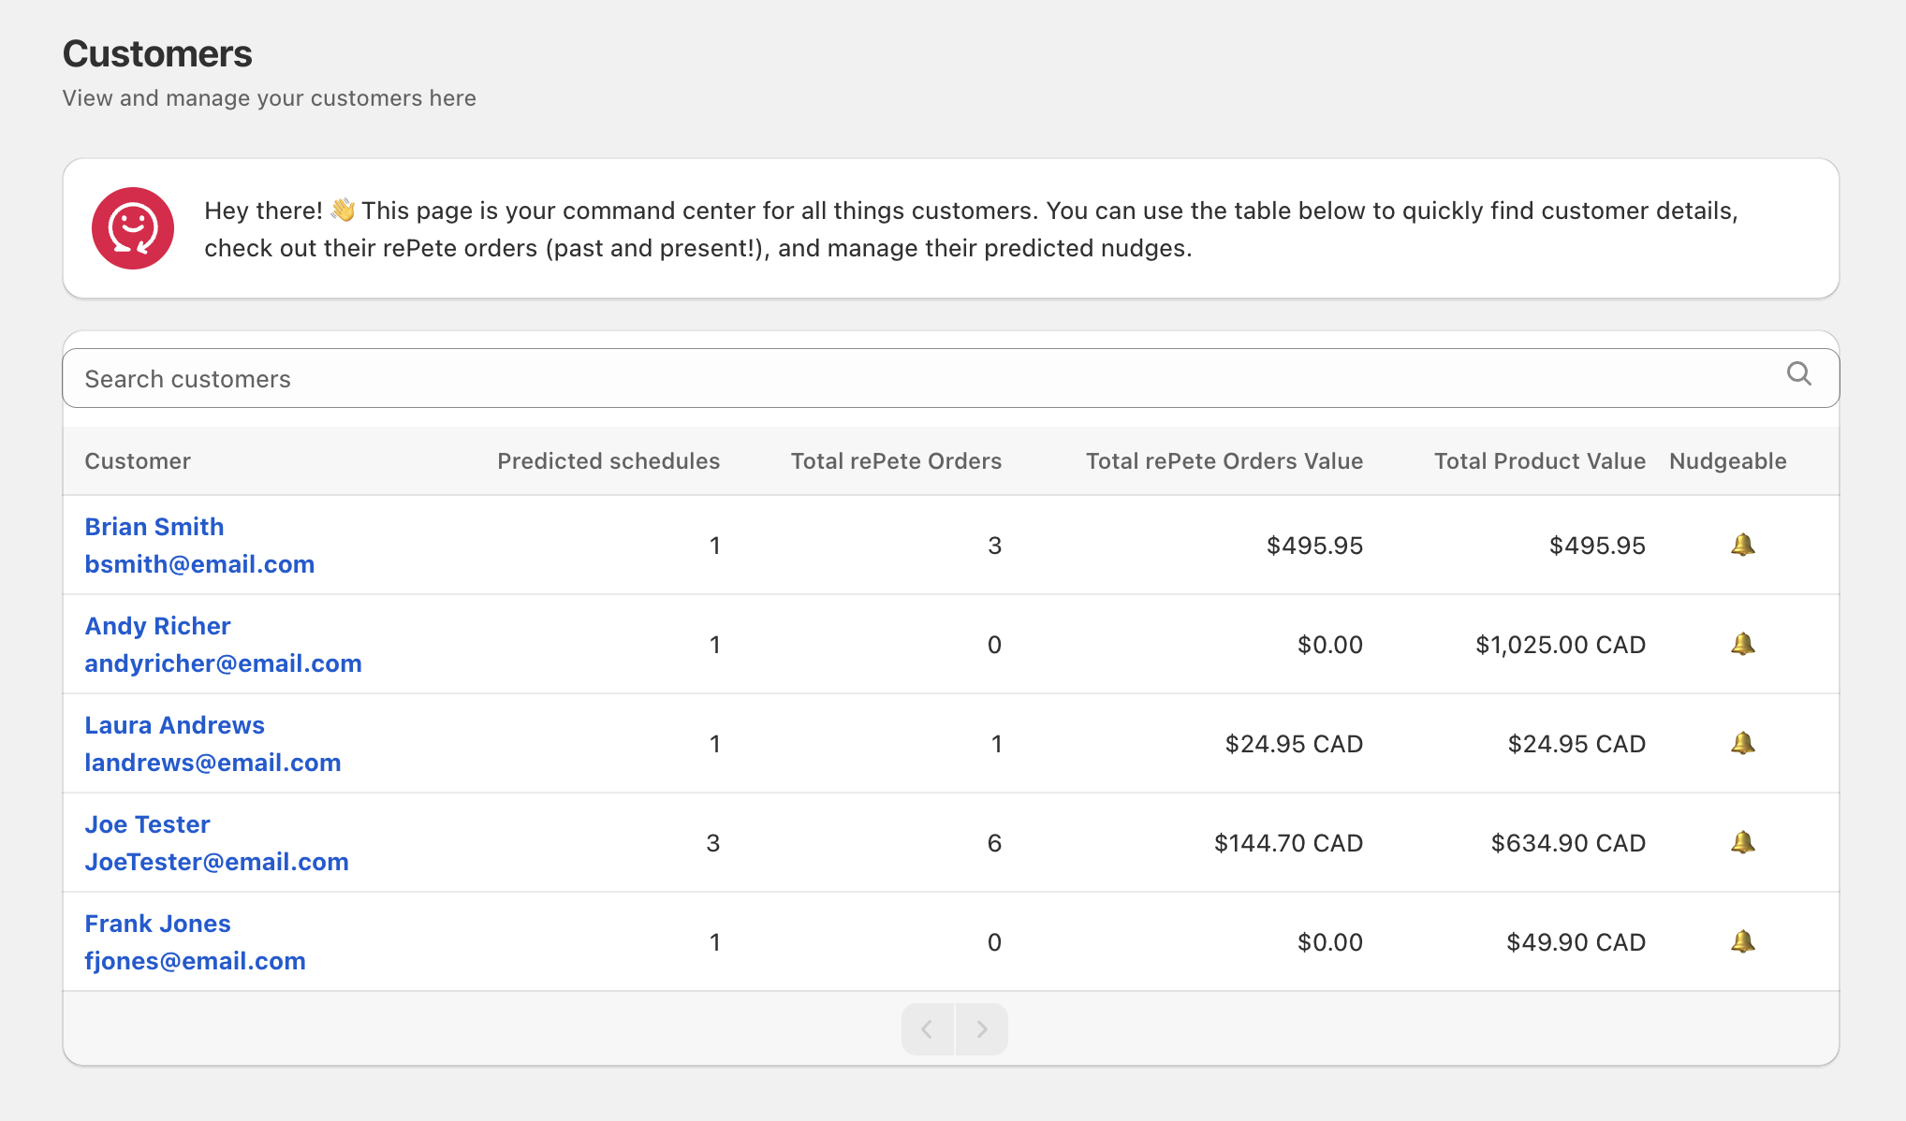
Task: Click 'View and manage your customers here' subtitle
Action: (270, 98)
